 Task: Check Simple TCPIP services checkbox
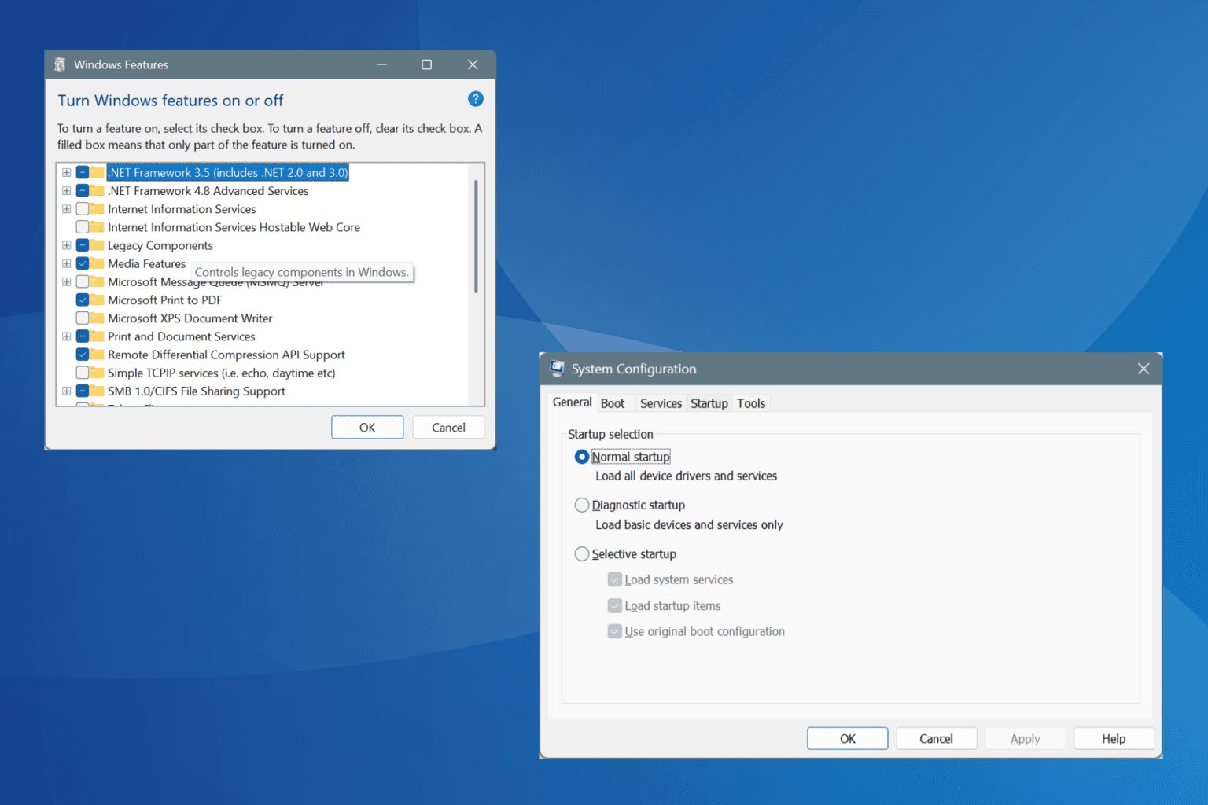tap(83, 373)
